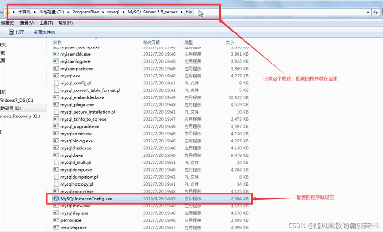Click the mysql_embedded.exe file icon
This screenshot has height=232, width=383.
56,97
